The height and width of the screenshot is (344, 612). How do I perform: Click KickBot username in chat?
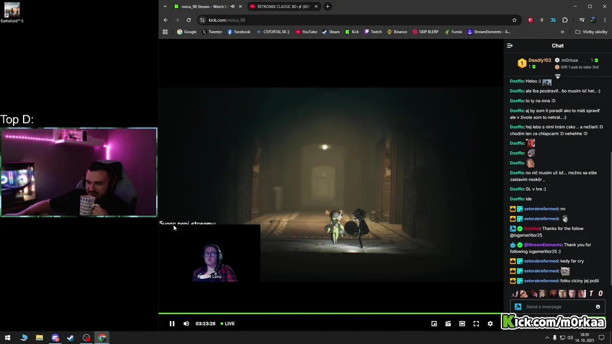532,228
